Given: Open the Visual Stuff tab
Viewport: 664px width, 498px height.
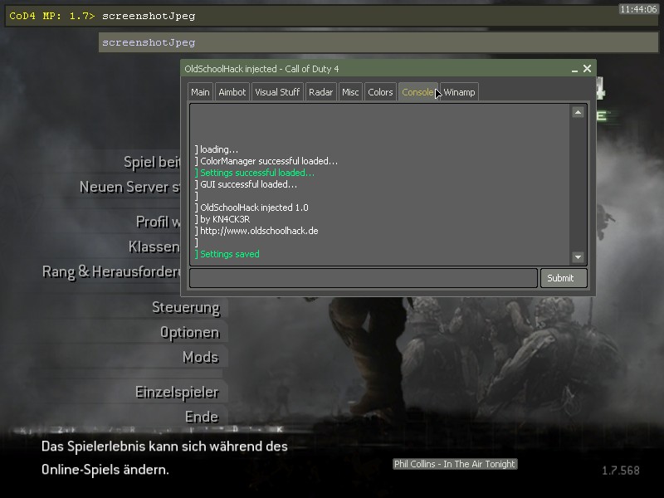Looking at the screenshot, I should tap(277, 92).
